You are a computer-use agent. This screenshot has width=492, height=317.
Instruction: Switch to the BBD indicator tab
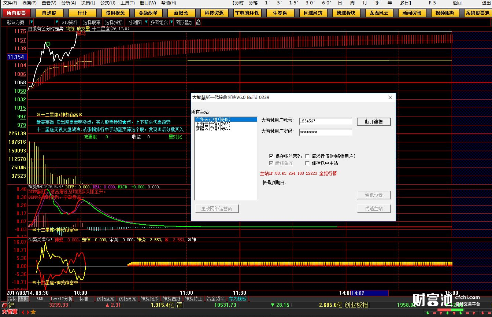(40, 299)
